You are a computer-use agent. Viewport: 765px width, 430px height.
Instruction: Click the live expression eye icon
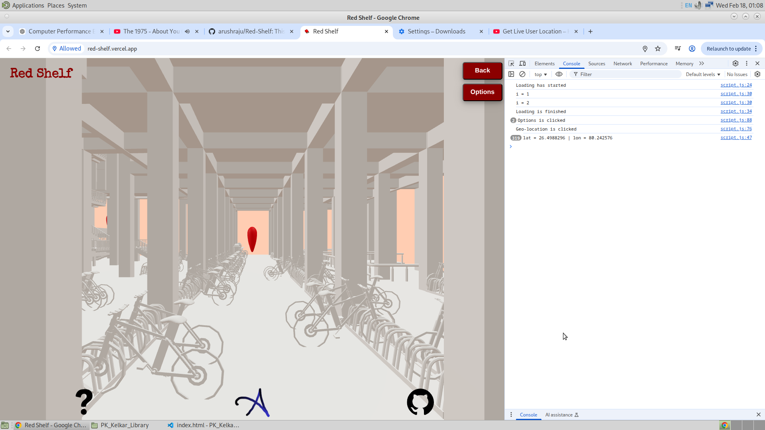tap(559, 74)
